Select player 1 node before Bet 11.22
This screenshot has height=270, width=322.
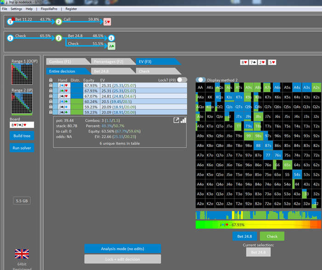pyautogui.click(x=10, y=22)
